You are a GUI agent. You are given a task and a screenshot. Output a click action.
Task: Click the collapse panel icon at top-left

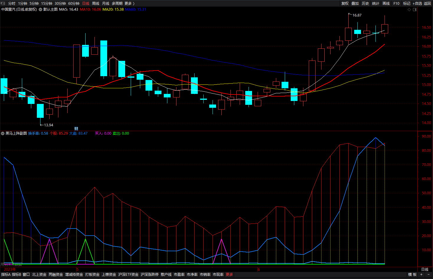coord(3,3)
